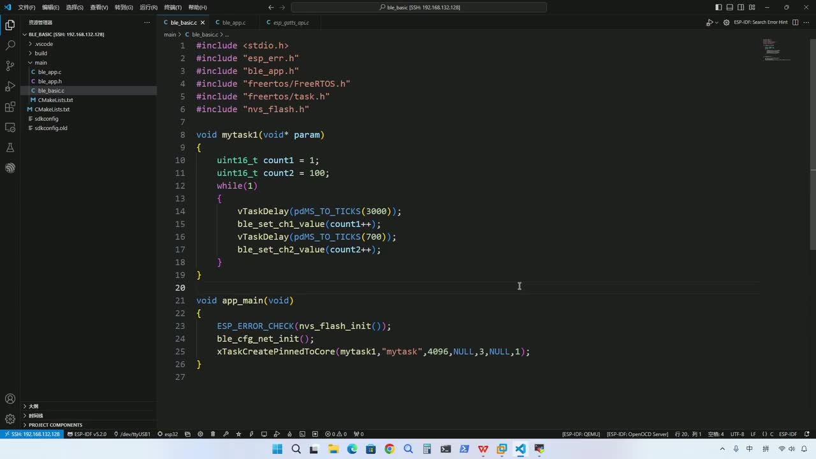Image resolution: width=816 pixels, height=459 pixels.
Task: Switch to the ble_app.c editor tab
Action: pyautogui.click(x=233, y=22)
